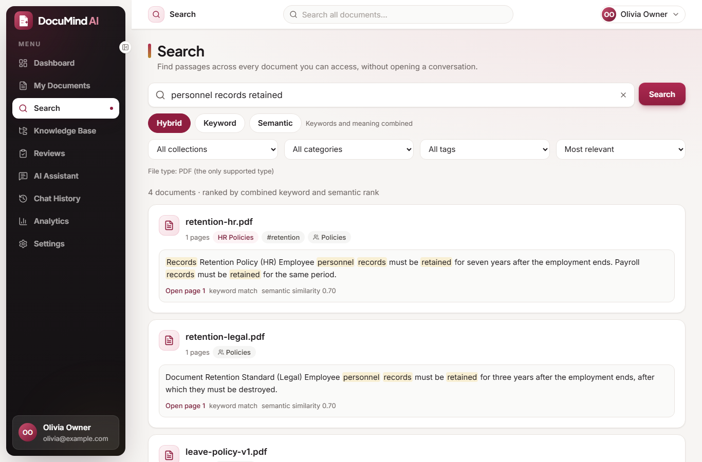Viewport: 702px width, 462px height.
Task: Expand the All tags dropdown
Action: click(x=485, y=149)
